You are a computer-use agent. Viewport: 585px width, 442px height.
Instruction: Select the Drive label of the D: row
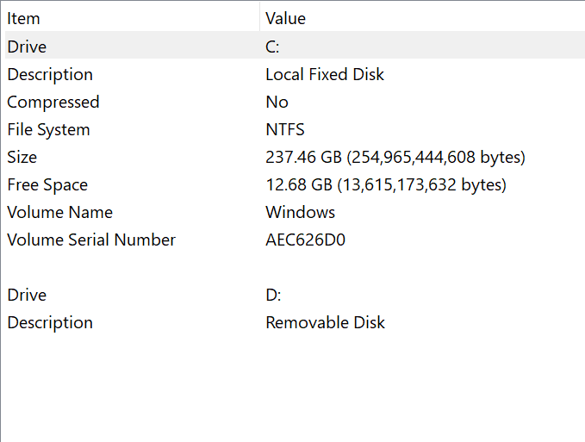click(27, 295)
